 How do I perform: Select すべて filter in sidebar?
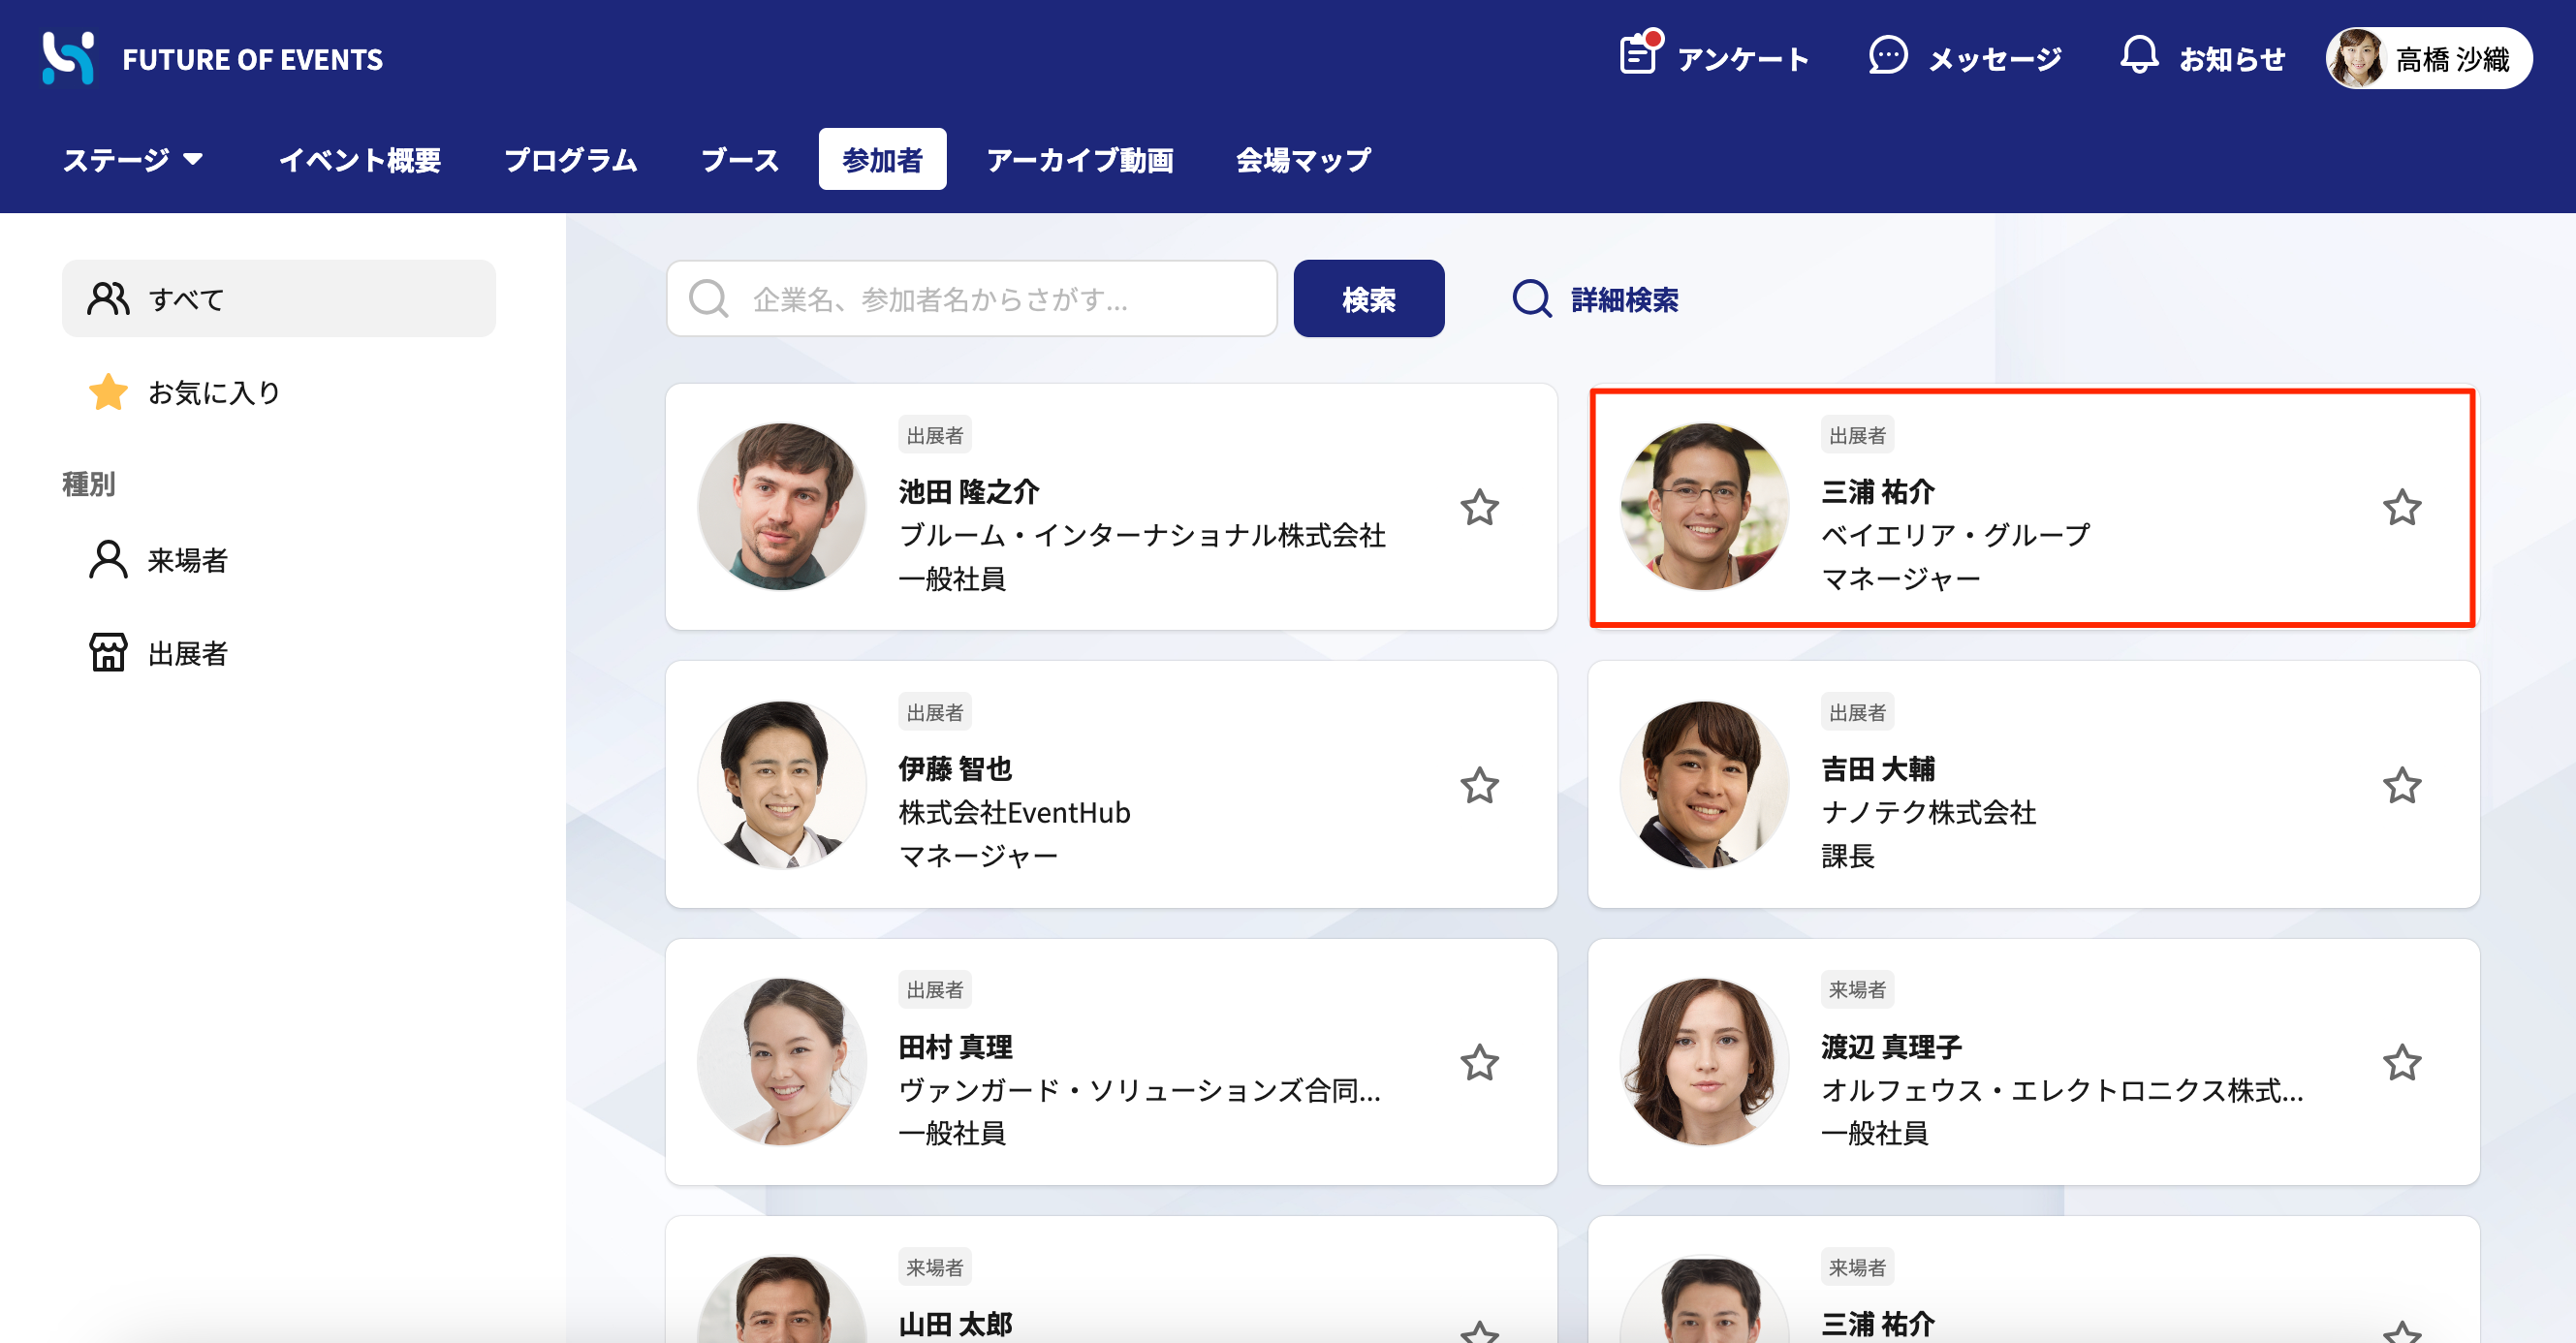(278, 298)
